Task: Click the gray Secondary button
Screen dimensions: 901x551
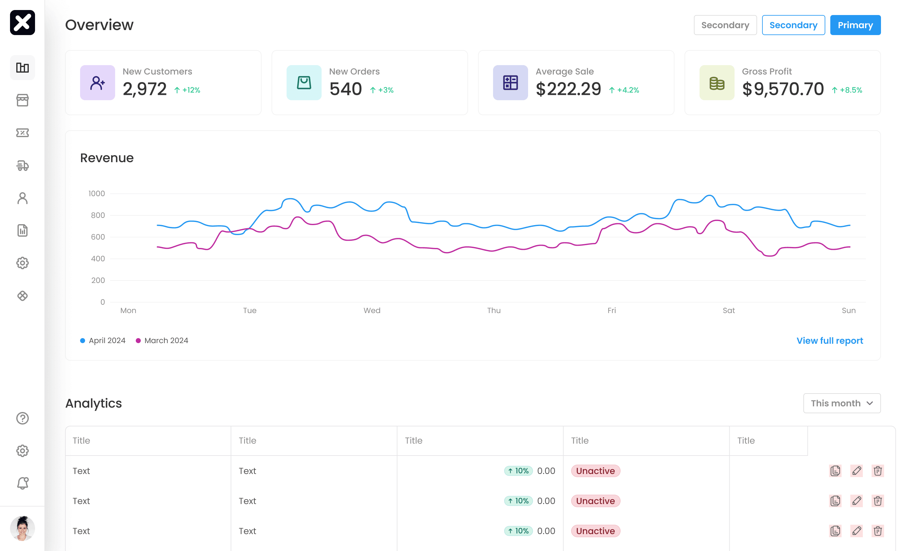Action: [x=725, y=25]
